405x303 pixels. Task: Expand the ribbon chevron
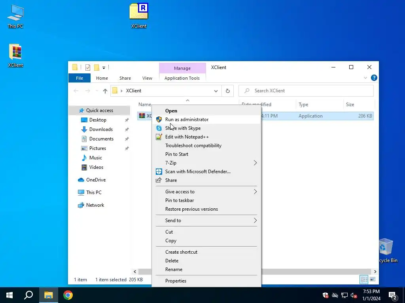click(x=365, y=78)
